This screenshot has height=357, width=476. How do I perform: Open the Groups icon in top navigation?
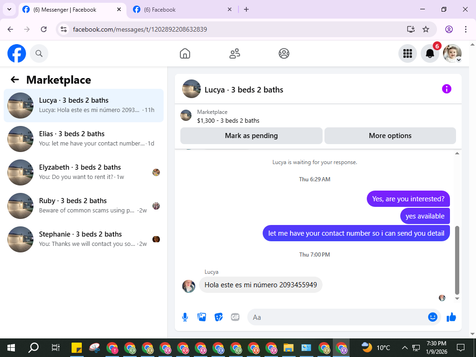point(284,53)
